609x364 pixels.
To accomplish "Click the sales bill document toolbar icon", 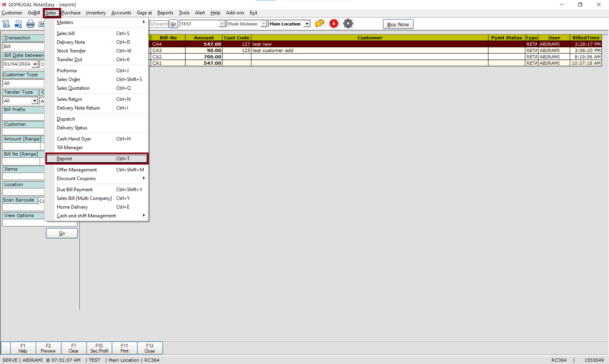I will pos(6,24).
